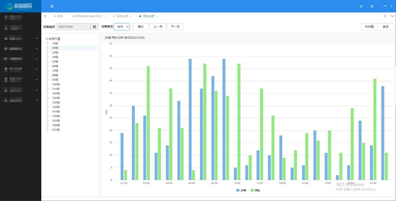The height and width of the screenshot is (201, 396).
Task: Toggle the green 同比 legend swatch
Action: (252, 190)
